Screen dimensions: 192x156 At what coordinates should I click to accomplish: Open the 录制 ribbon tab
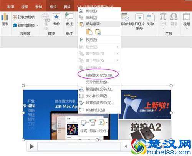38,7
